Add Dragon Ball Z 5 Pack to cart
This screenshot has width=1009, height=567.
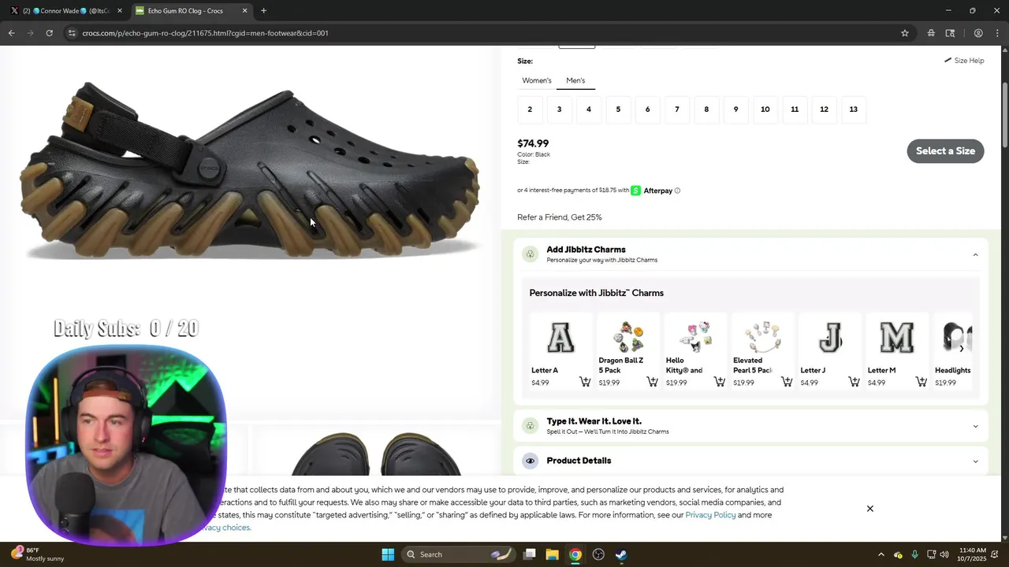[x=652, y=382]
